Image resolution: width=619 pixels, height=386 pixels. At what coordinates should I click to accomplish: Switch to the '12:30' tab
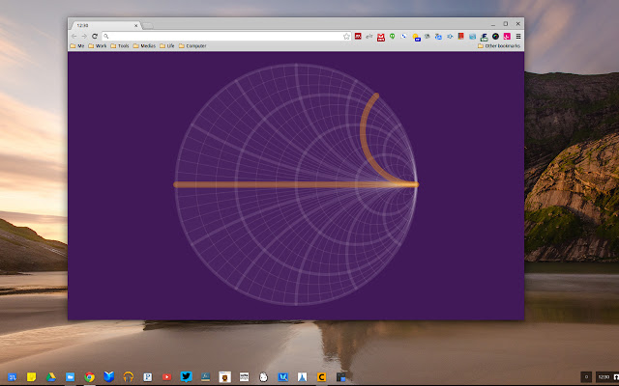104,25
